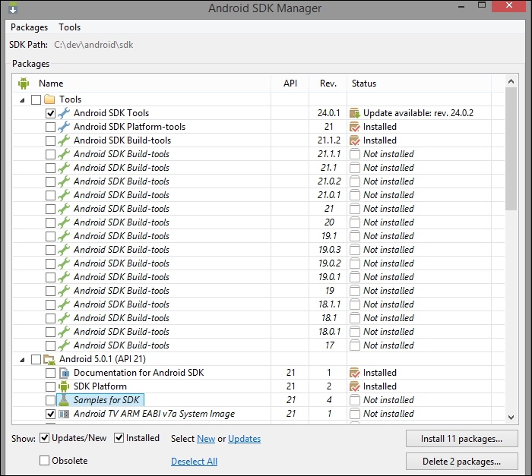This screenshot has height=476, width=532.
Task: Click the Tools folder icon
Action: tap(49, 99)
